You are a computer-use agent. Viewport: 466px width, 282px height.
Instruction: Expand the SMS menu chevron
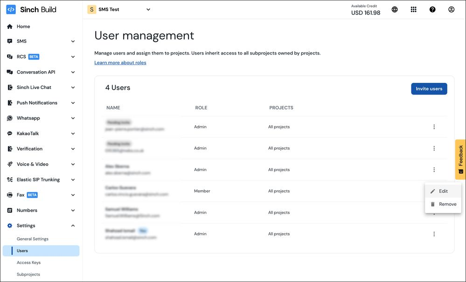(73, 41)
